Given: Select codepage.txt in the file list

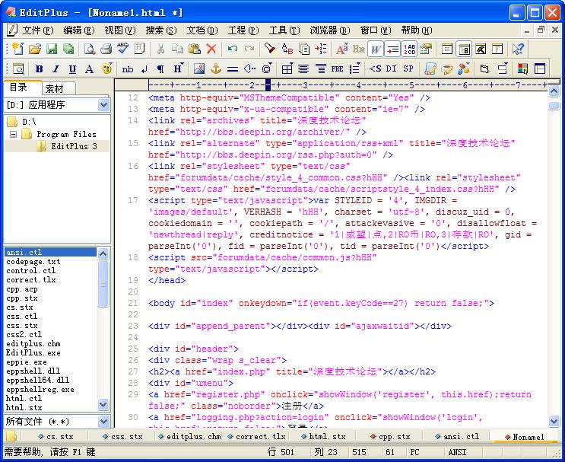Looking at the screenshot, I should [33, 262].
